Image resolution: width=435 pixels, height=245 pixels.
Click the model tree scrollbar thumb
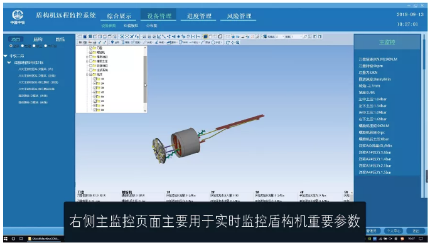(x=145, y=79)
